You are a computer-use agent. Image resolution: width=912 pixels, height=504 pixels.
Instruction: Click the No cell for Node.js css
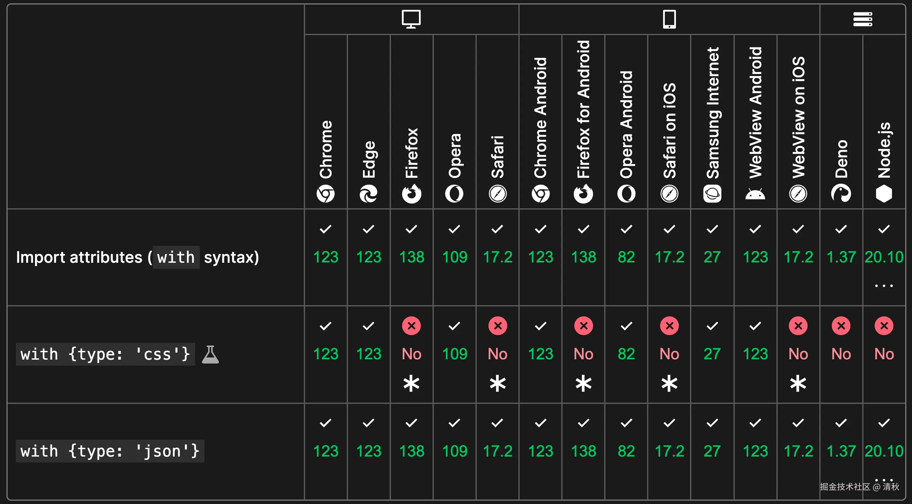point(884,354)
